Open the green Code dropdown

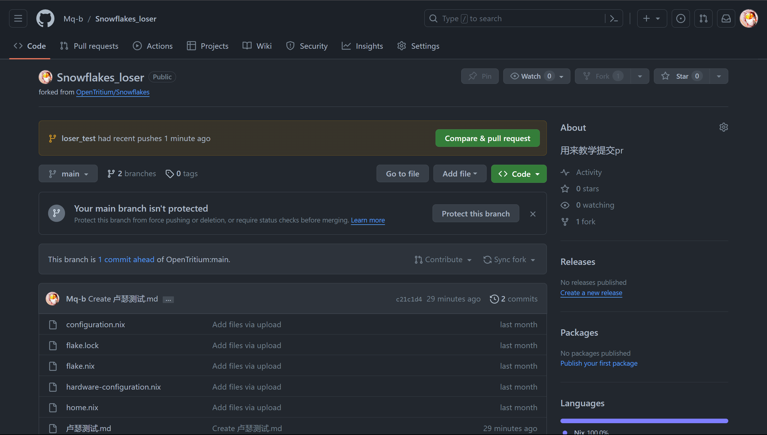pos(519,174)
